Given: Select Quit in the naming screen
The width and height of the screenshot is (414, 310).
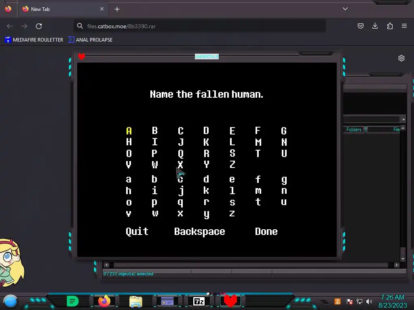Looking at the screenshot, I should click(x=137, y=231).
